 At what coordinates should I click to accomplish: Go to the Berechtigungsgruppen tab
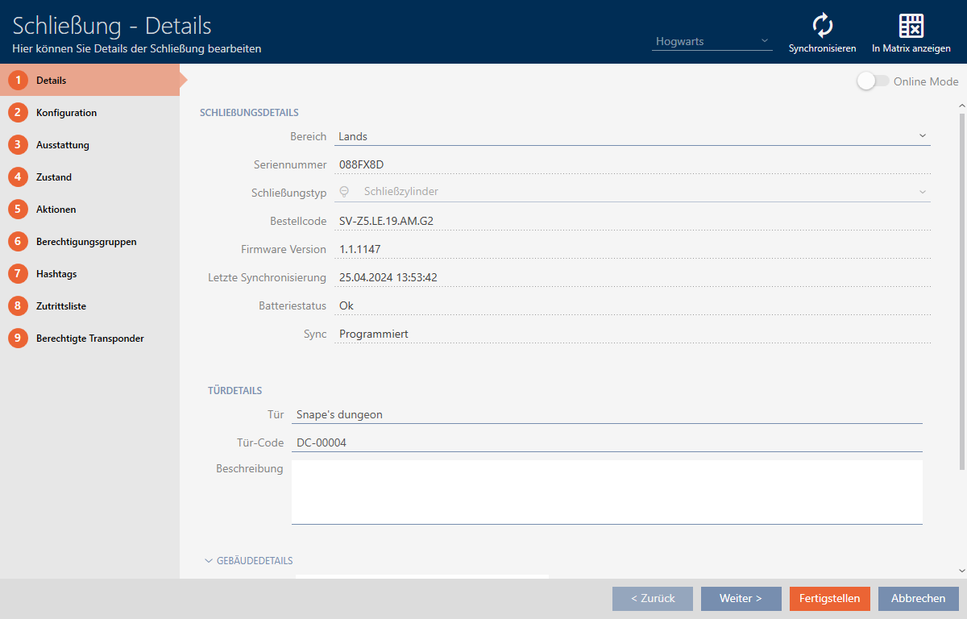pyautogui.click(x=86, y=242)
